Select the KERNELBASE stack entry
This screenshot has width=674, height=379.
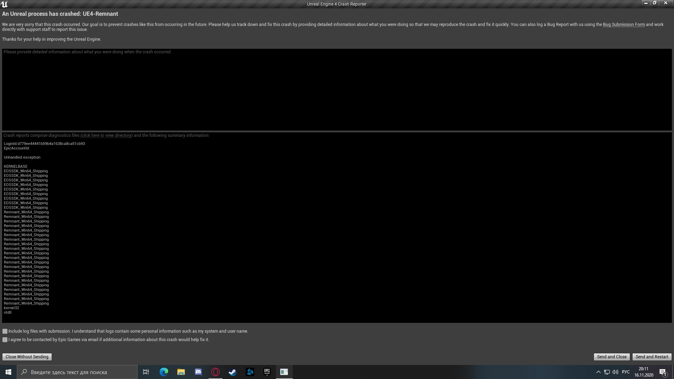click(15, 166)
